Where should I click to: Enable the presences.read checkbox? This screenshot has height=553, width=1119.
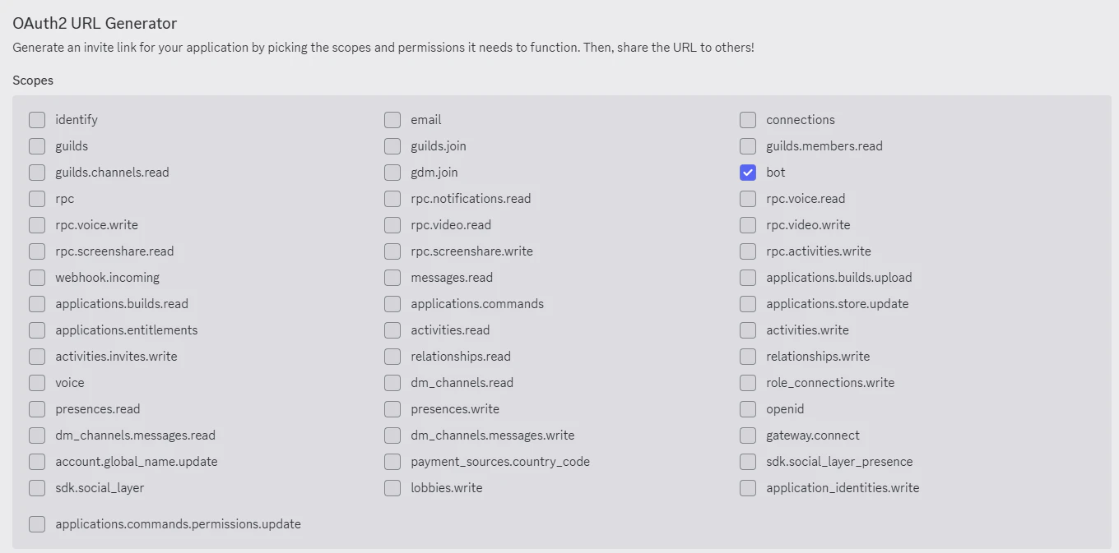tap(37, 409)
